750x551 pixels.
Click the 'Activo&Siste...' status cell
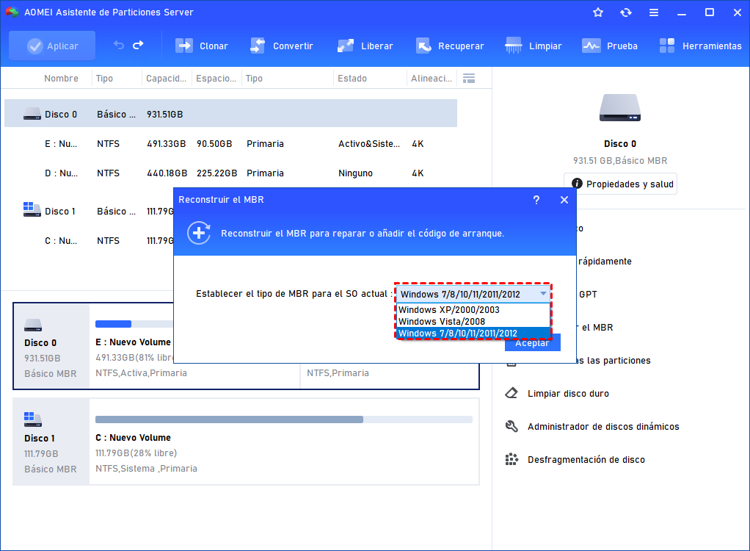pos(369,143)
